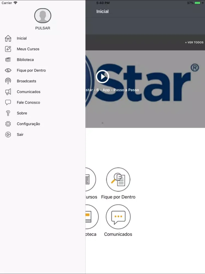
Task: Click the stacked books Biblioteca icon
Action: [8, 59]
